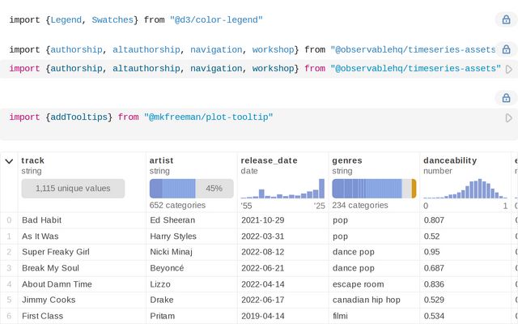Click the "1,115 unique values" summary box

(x=73, y=189)
